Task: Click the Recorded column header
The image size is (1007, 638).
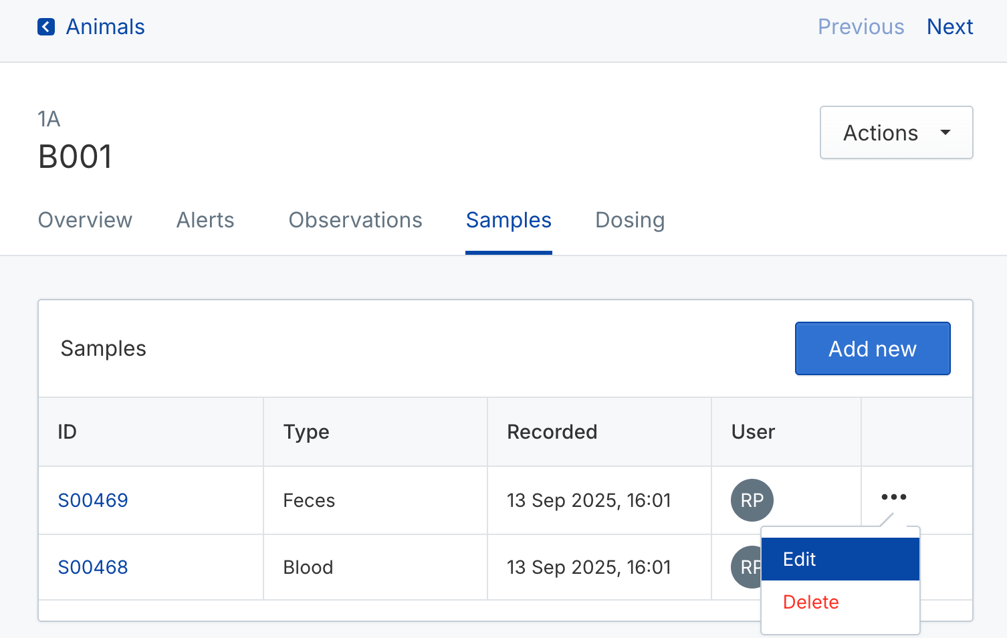Action: tap(552, 432)
